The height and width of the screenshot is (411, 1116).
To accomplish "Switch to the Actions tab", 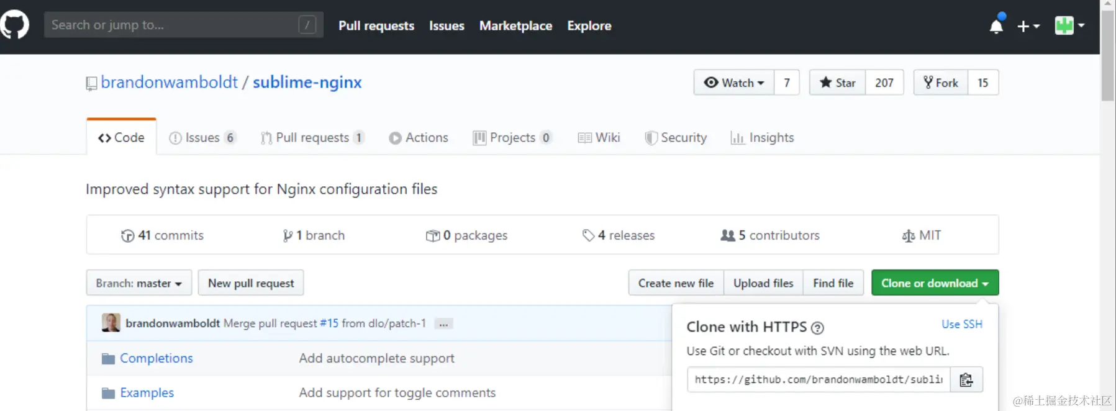I will 419,138.
